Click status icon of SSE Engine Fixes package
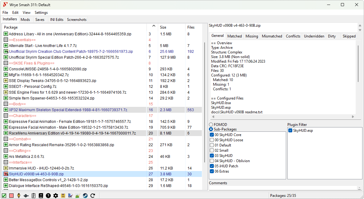The height and width of the screenshot is (199, 364). coord(6,92)
